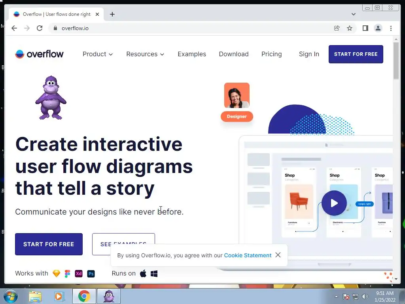Click the Figma icon
The image size is (405, 304).
pos(67,274)
